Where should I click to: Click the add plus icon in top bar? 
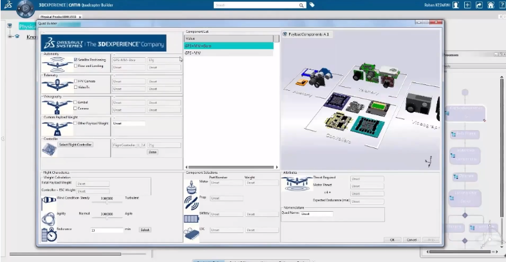[x=467, y=5]
